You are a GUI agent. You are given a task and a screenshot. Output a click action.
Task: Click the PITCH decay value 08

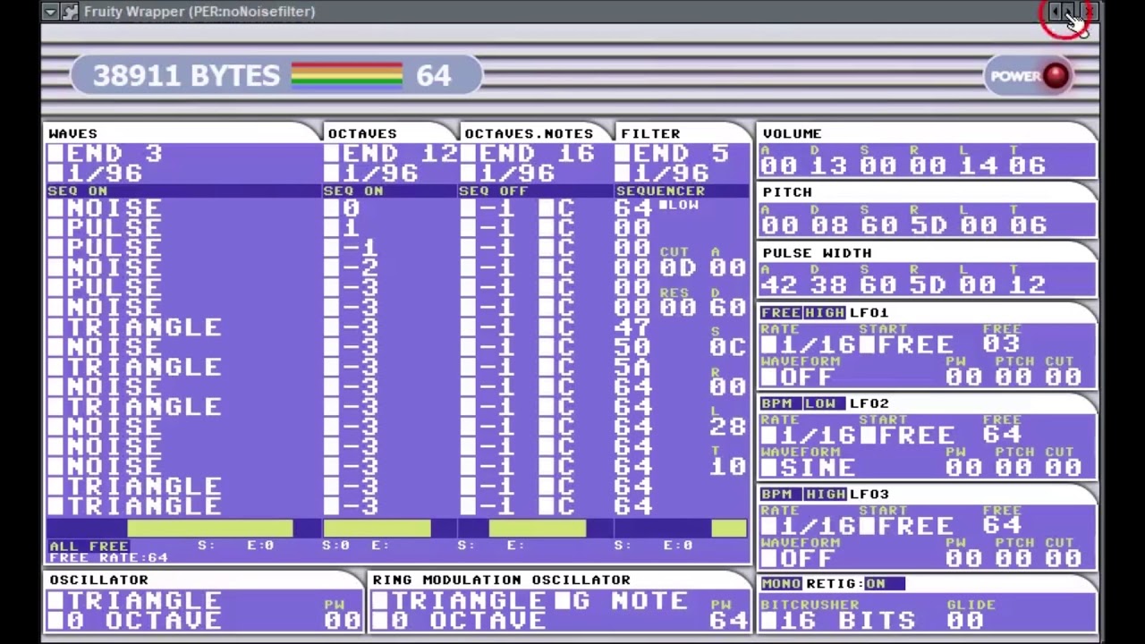(x=827, y=225)
